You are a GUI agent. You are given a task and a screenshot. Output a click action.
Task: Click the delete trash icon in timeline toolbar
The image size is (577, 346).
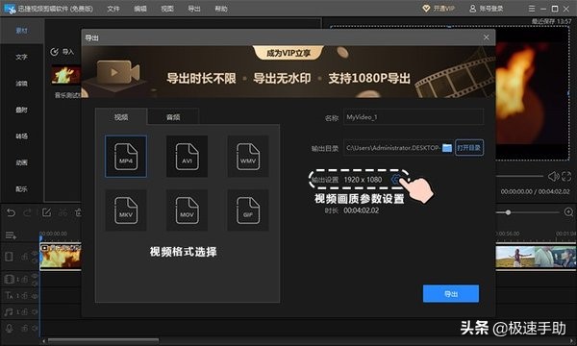[x=78, y=212]
